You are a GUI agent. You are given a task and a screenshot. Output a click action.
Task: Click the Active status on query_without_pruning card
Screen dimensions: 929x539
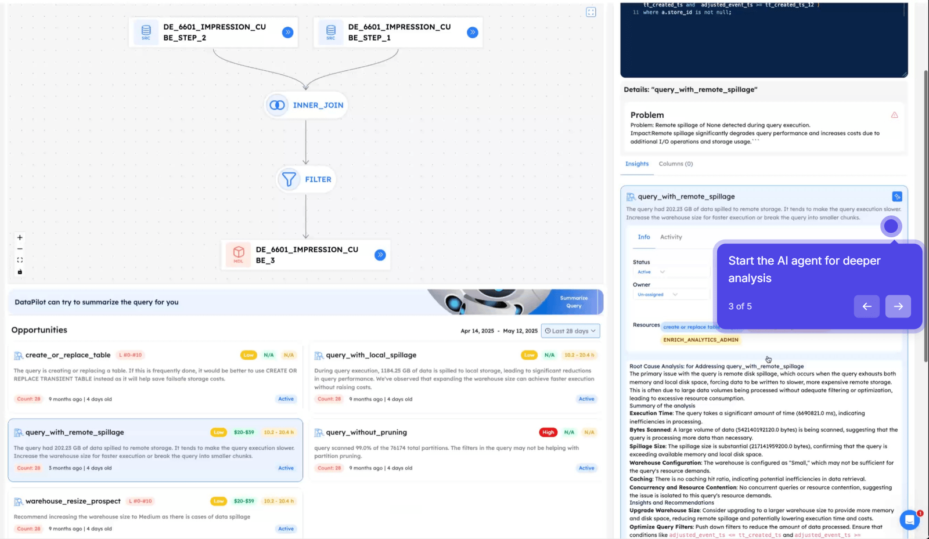[586, 468]
